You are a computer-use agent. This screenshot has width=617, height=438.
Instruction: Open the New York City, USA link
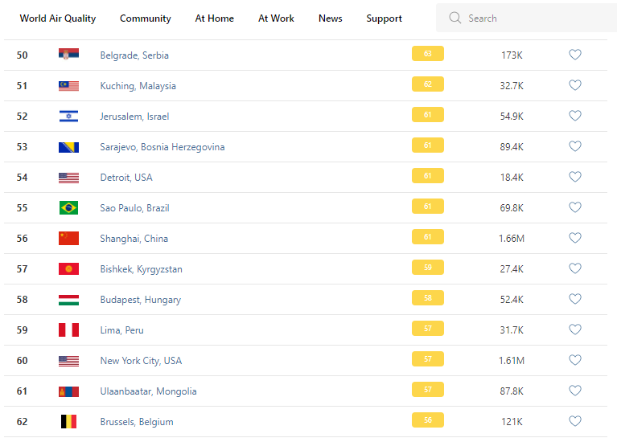(x=141, y=361)
